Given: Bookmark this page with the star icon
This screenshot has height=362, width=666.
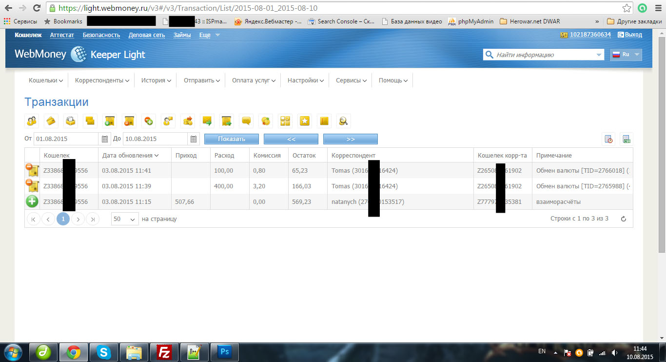Looking at the screenshot, I should tap(627, 8).
